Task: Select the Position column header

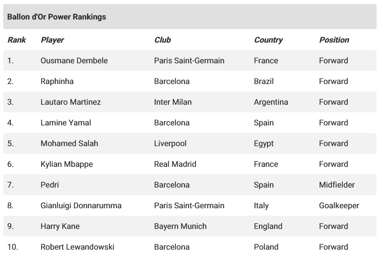Action: point(334,40)
